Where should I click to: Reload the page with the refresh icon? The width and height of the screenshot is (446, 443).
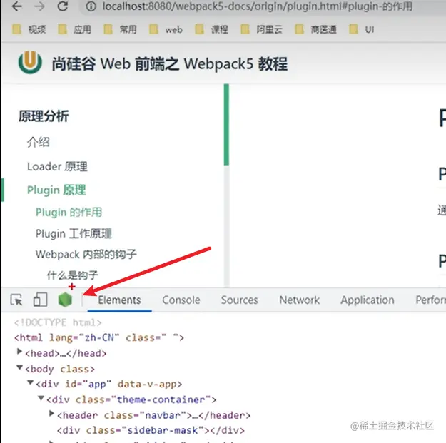pyautogui.click(x=63, y=6)
